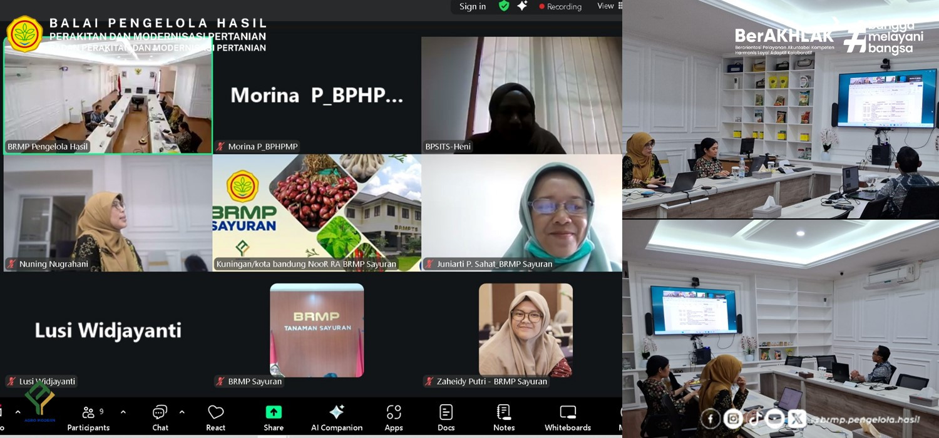
Task: Open AI Companion from the toolbar
Action: [x=337, y=417]
